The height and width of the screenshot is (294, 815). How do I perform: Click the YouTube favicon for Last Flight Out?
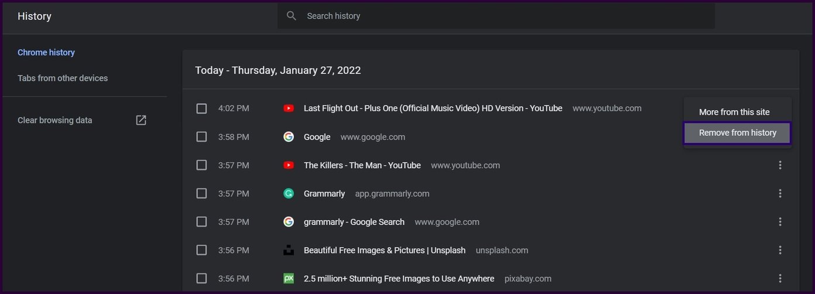289,108
